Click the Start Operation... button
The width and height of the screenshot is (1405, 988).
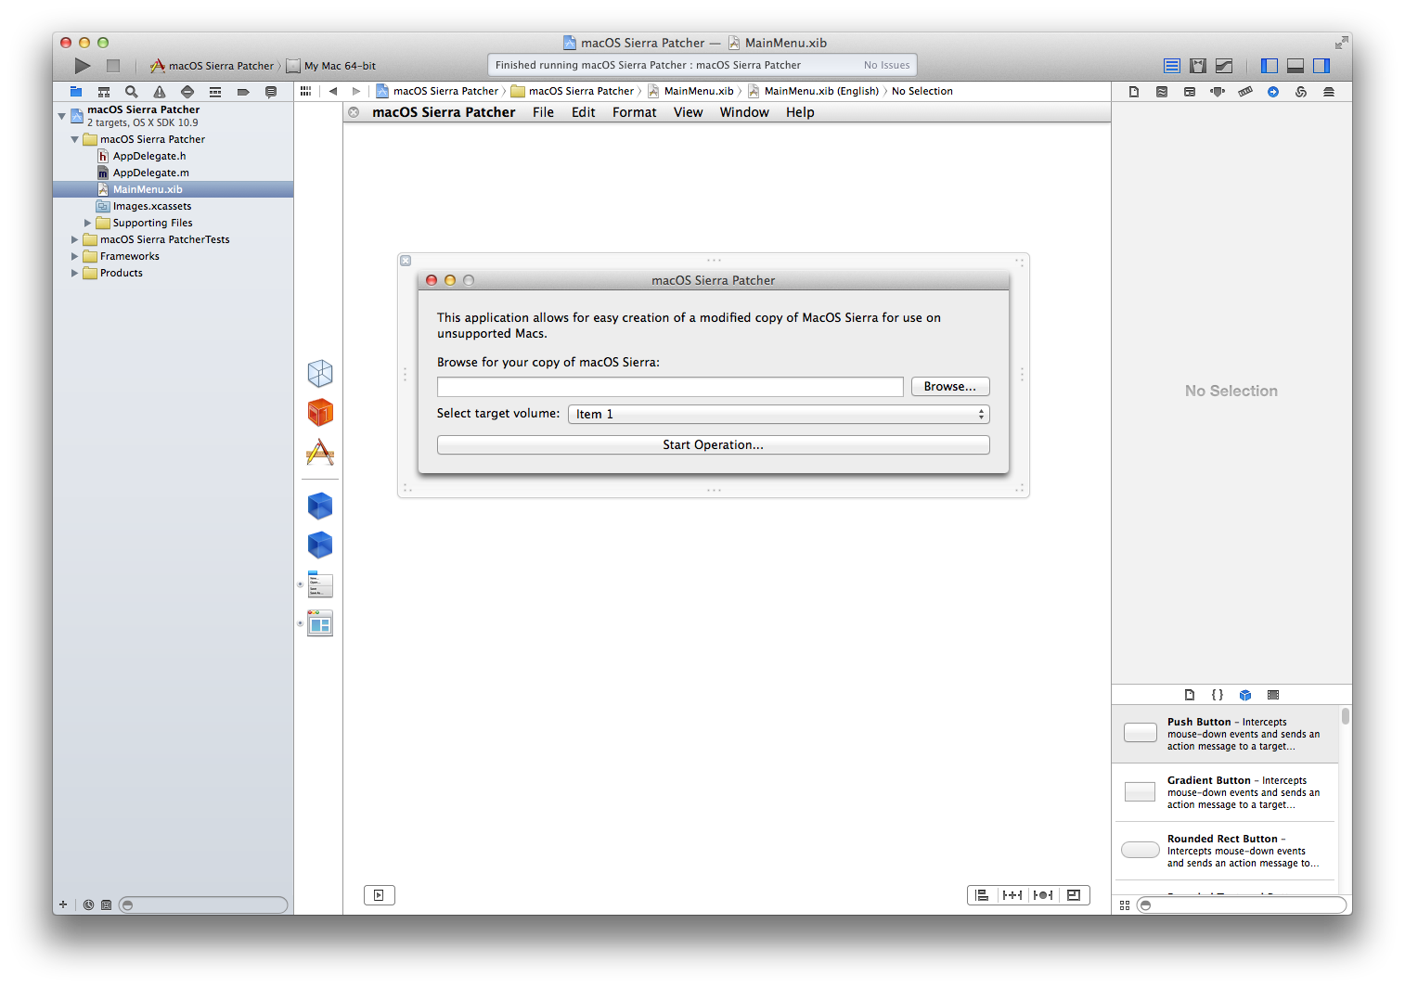(714, 445)
